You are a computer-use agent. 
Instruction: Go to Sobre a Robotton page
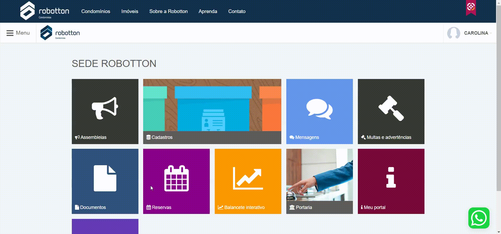(168, 11)
